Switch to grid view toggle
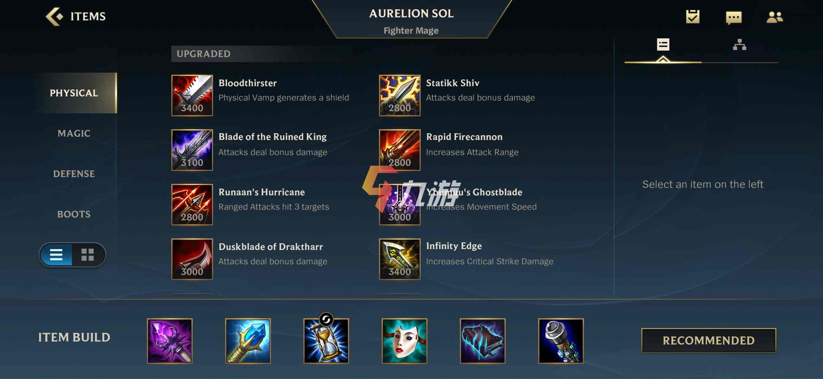The width and height of the screenshot is (823, 379). 88,254
